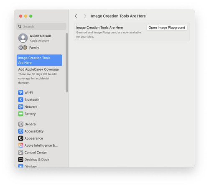Select Image Creation Tools Are Here sidebar item
The width and height of the screenshot is (209, 186).
coord(39,60)
